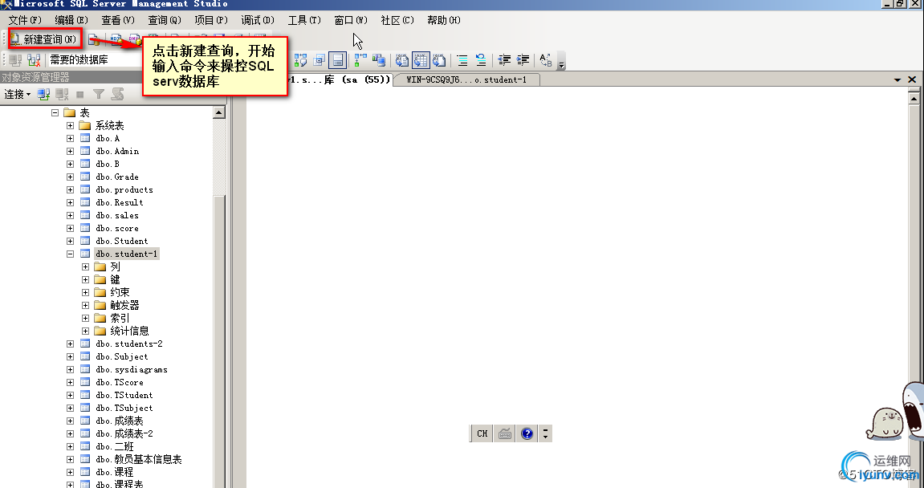Open the 连接 dropdown in Object Explorer

pyautogui.click(x=17, y=94)
